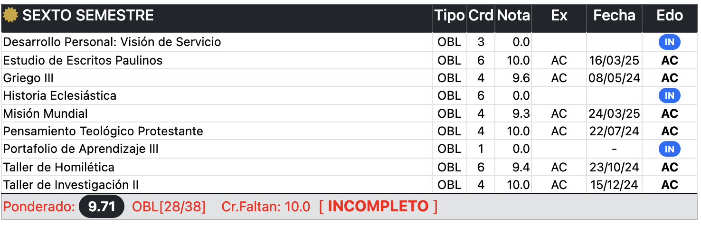Click the INCOMPLETO status label
Viewport: 701px width, 226px height.
click(378, 207)
